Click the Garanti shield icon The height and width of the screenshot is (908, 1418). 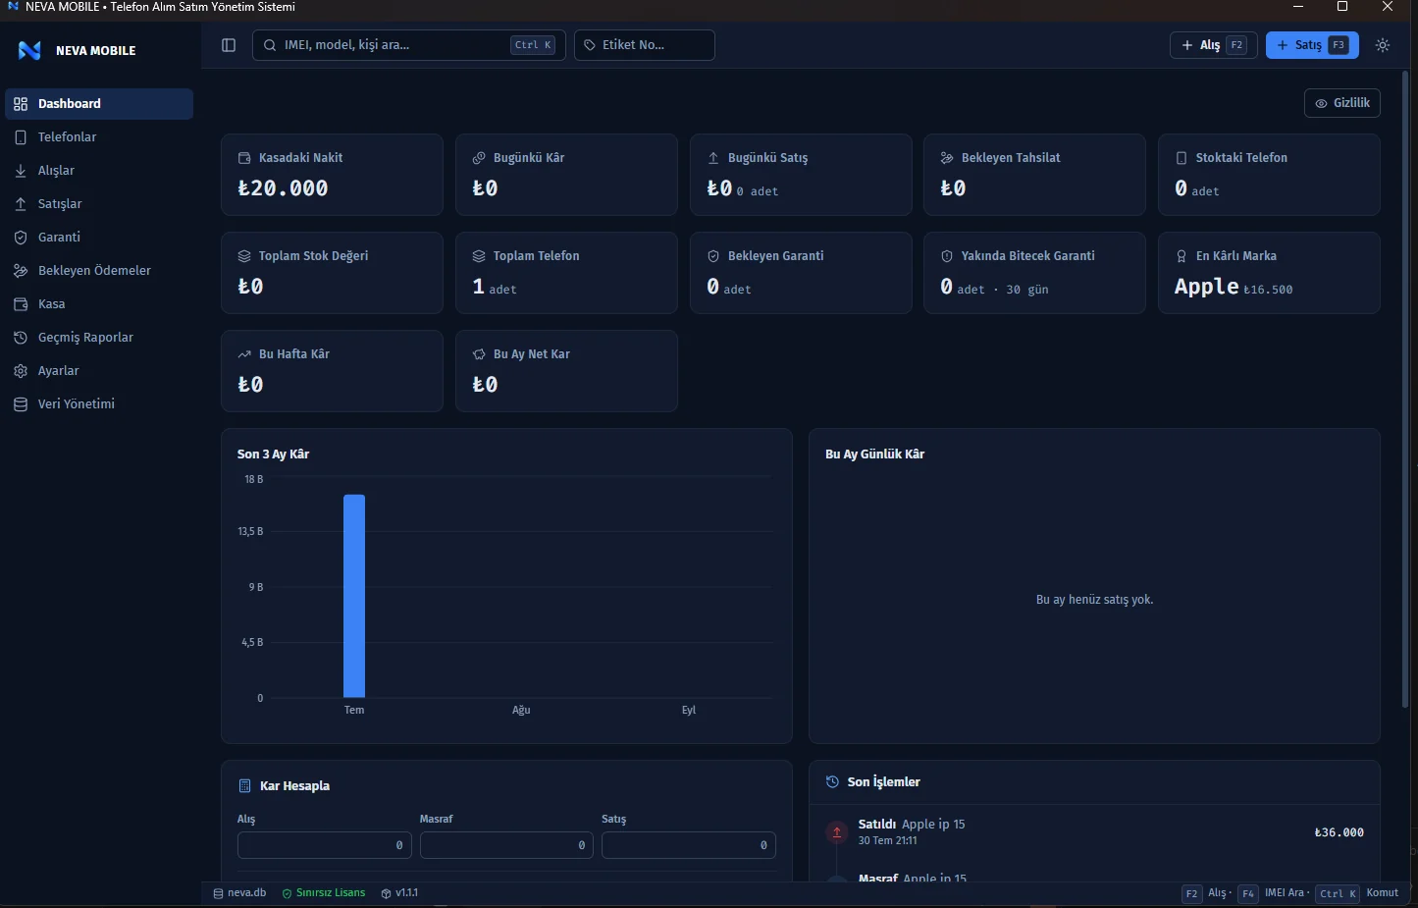point(21,238)
